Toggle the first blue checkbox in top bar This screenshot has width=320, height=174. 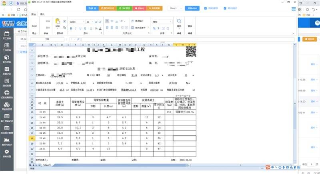(x=205, y=8)
